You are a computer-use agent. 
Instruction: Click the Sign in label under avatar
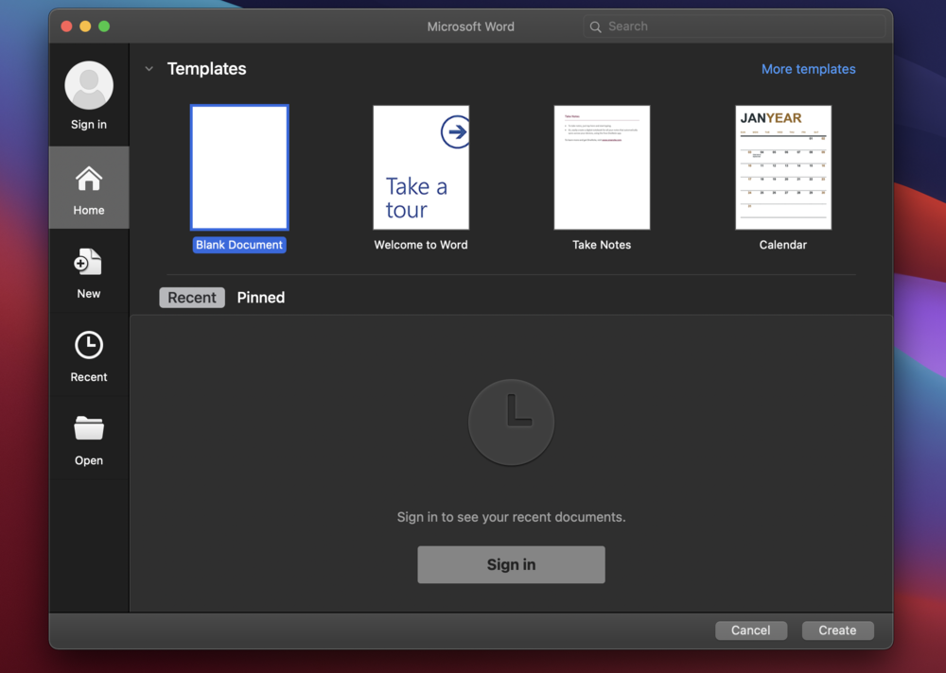[x=89, y=125]
